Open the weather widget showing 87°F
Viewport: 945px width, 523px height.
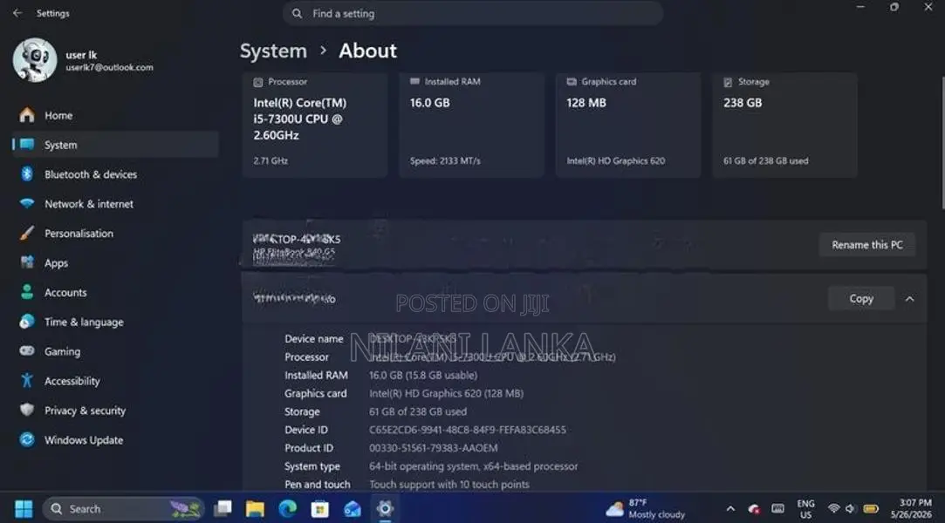[x=646, y=508]
